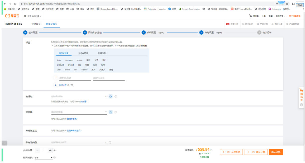
Task: Increase the instance count with the plus button
Action: (50, 150)
